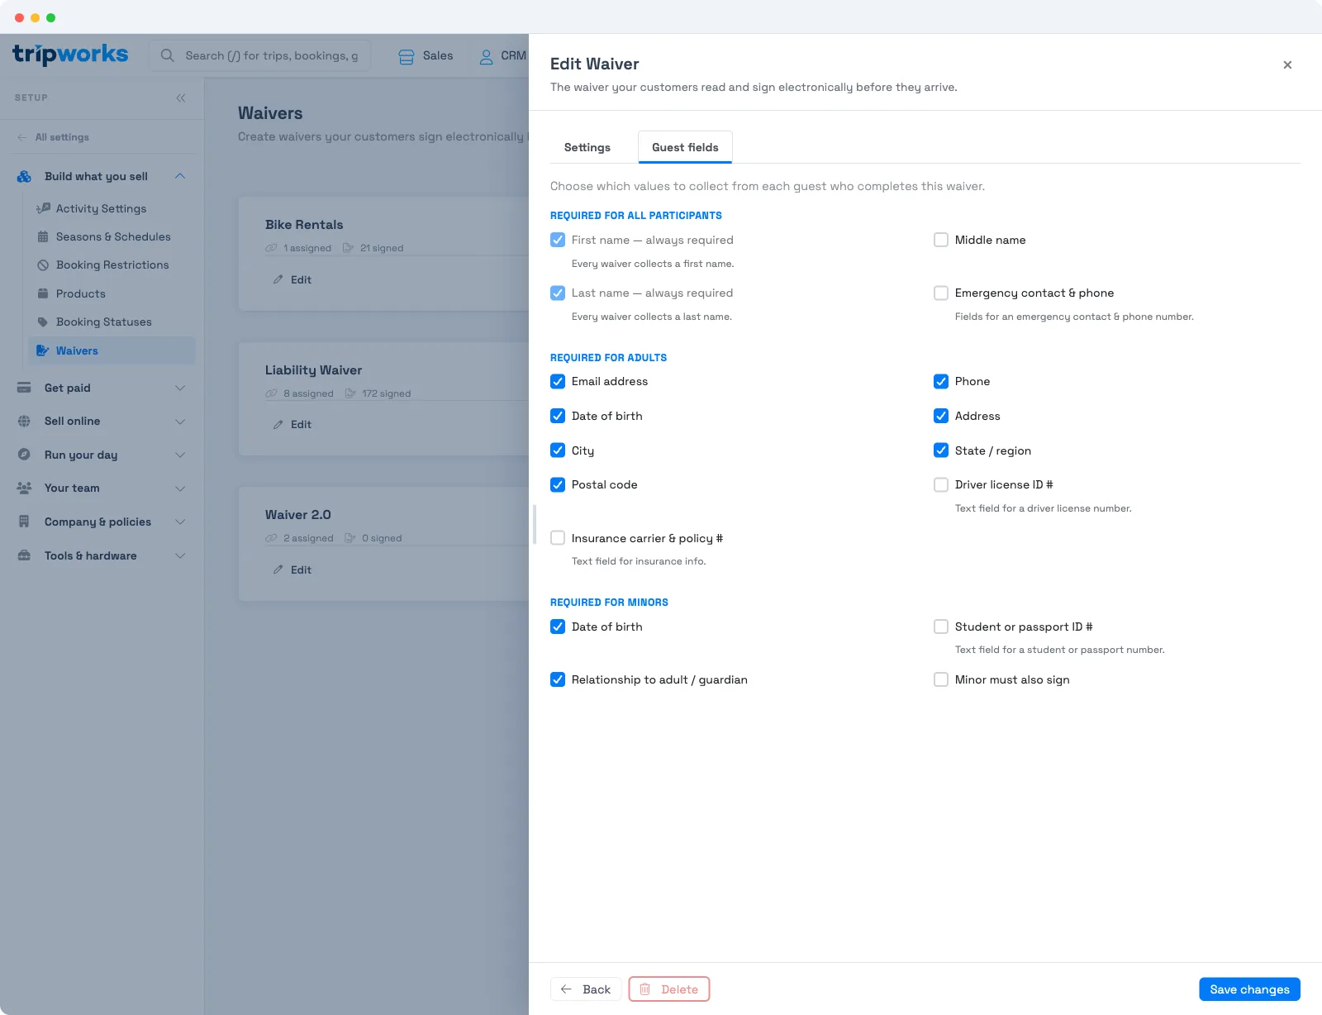Click the search magnifier icon
Viewport: 1322px width, 1015px height.
168,55
